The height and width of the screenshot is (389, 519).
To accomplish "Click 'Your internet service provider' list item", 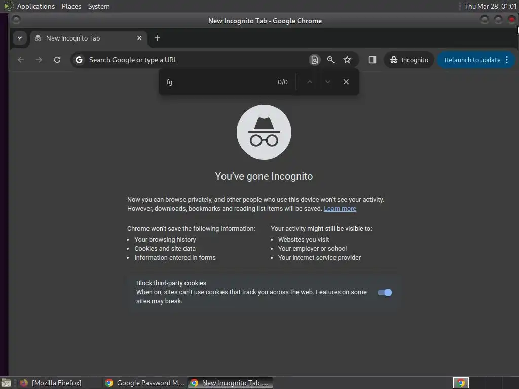I will coord(319,258).
